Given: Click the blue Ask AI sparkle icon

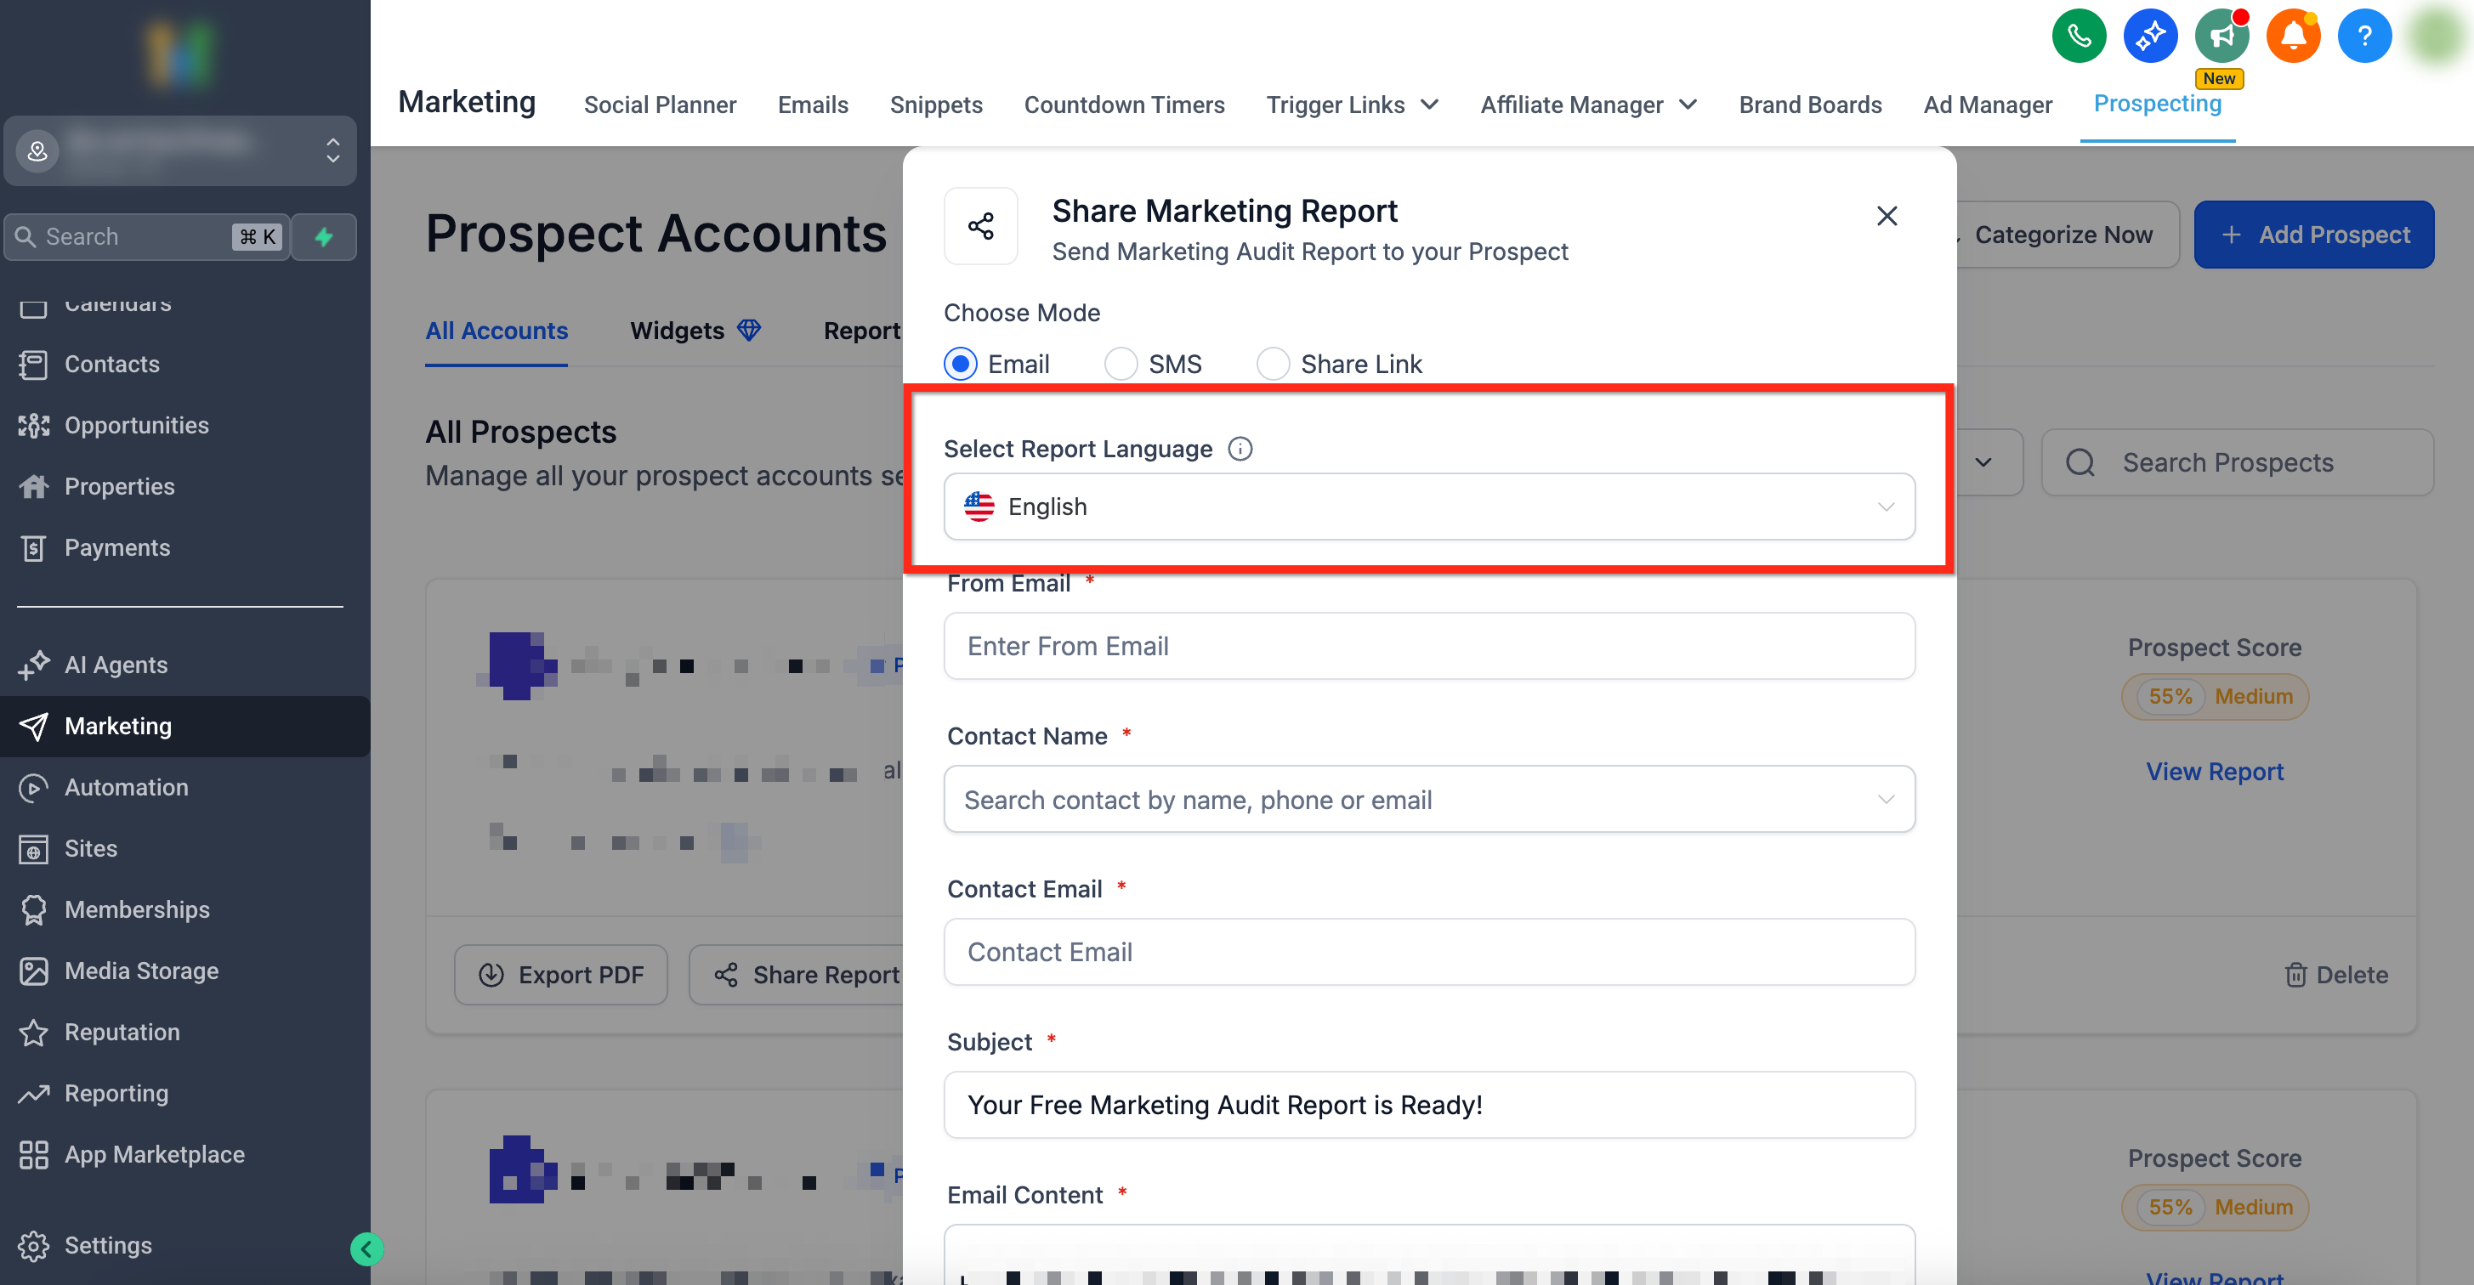Looking at the screenshot, I should point(2150,37).
